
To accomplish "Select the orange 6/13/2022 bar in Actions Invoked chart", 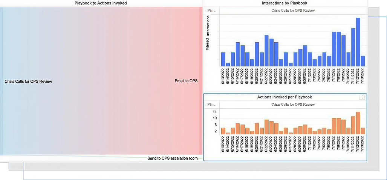I will point(223,131).
